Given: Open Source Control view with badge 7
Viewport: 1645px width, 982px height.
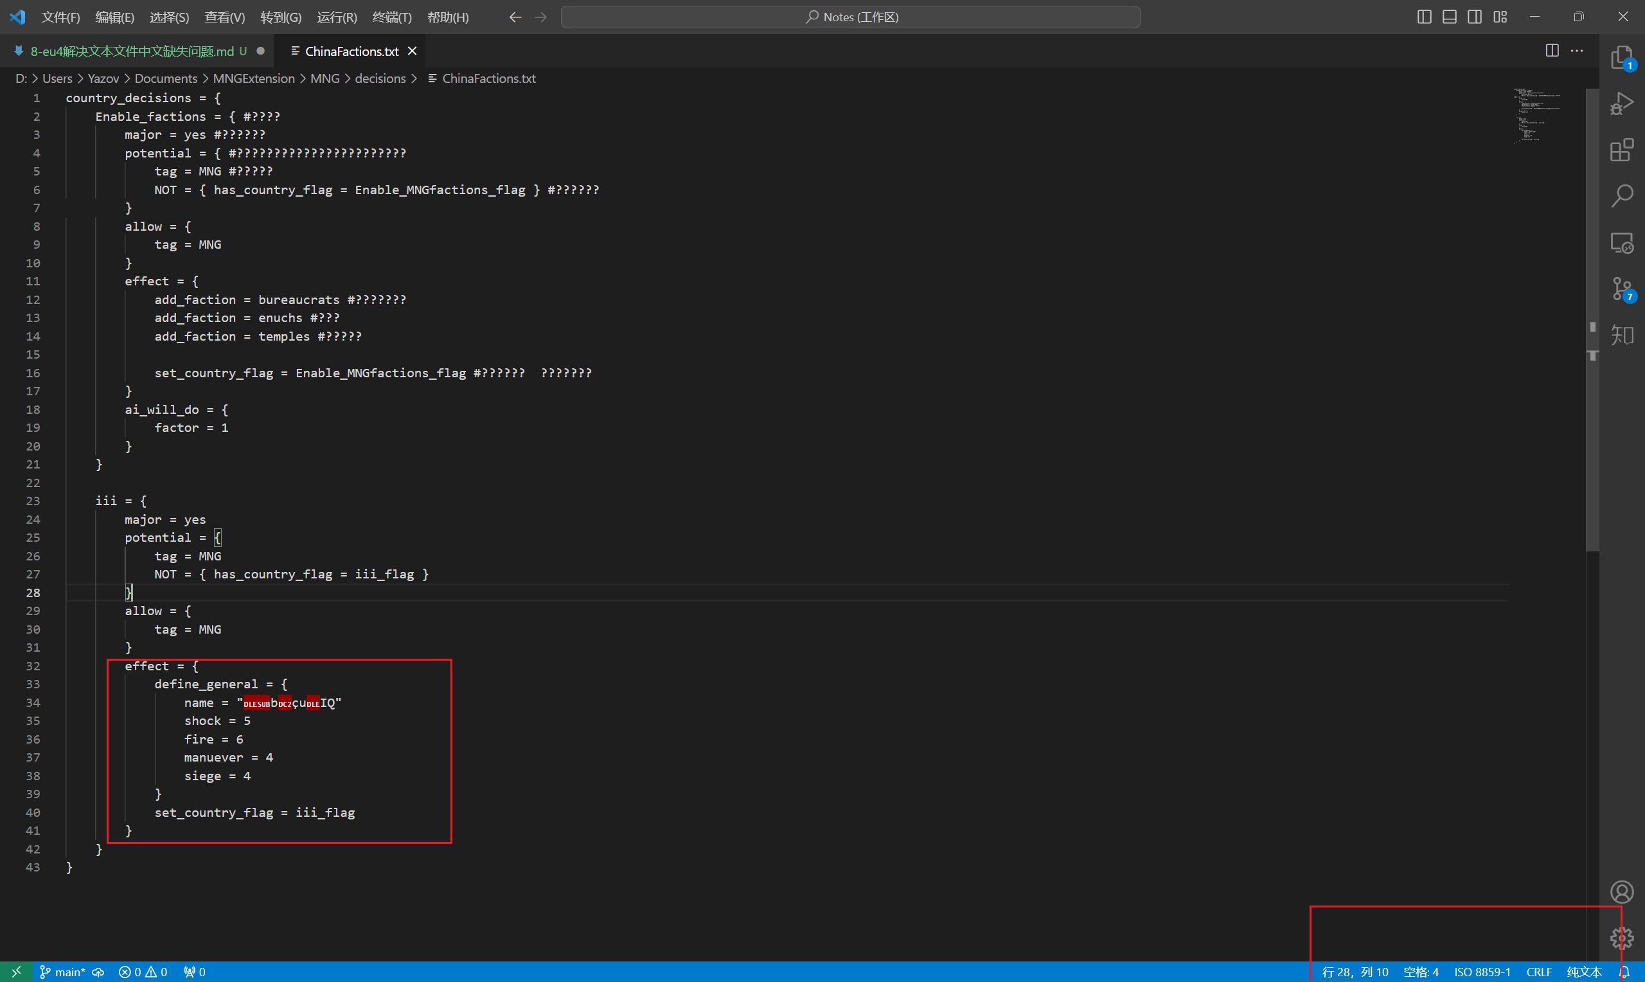Looking at the screenshot, I should click(x=1622, y=289).
